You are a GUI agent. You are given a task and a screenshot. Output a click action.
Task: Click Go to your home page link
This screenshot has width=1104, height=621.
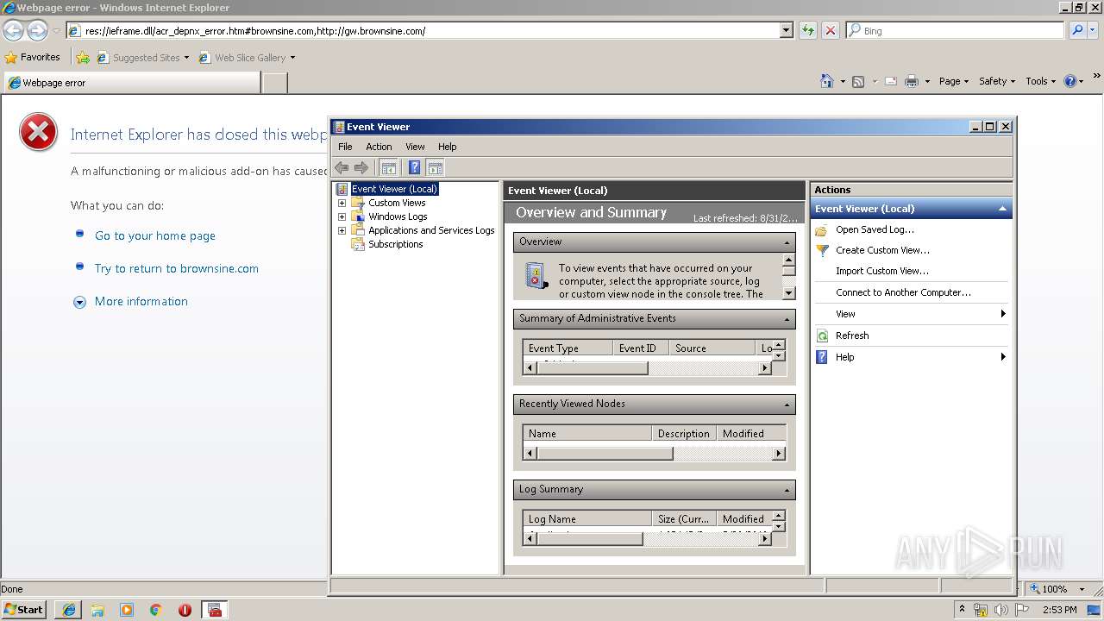[x=155, y=235]
